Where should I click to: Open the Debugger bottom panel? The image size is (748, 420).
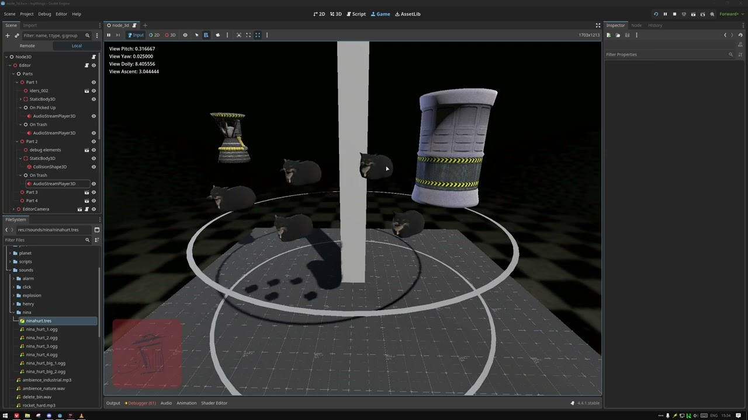[x=140, y=403]
